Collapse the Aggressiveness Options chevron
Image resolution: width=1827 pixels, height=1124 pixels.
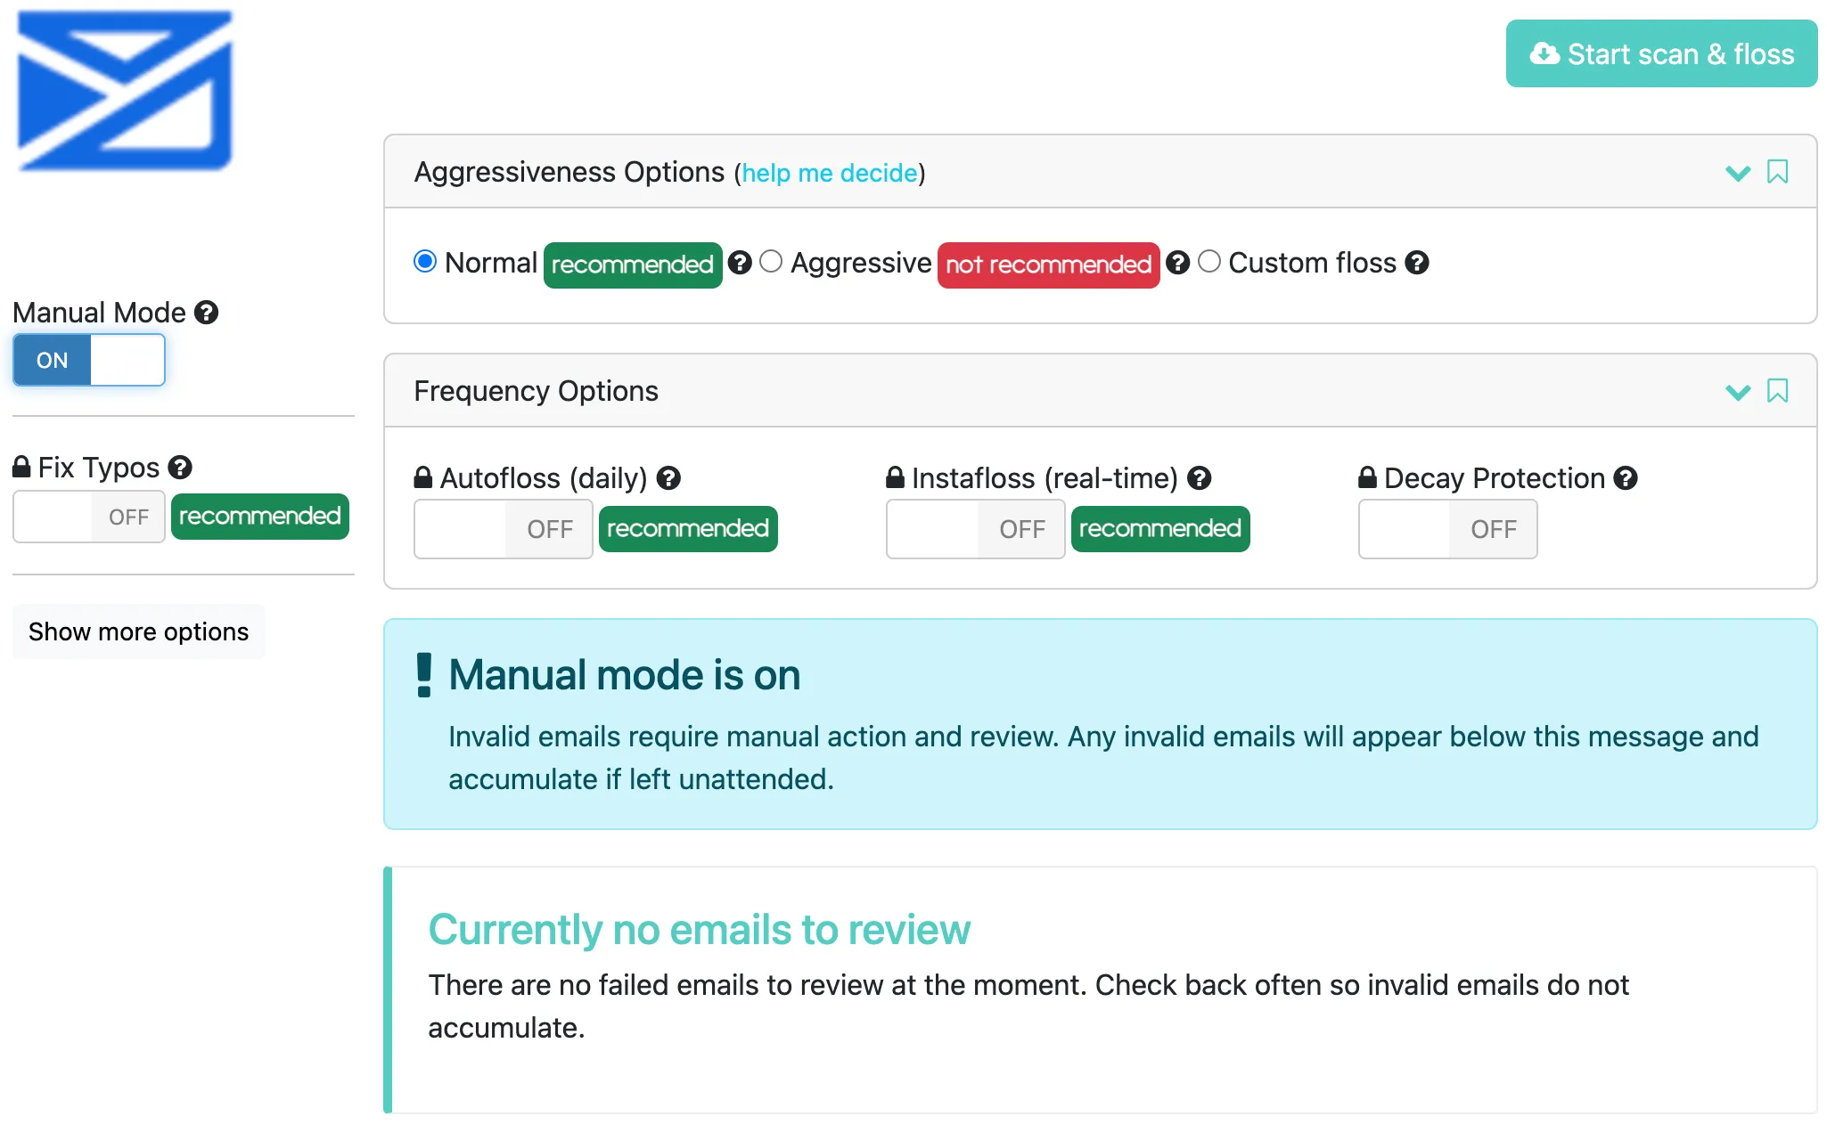tap(1738, 173)
